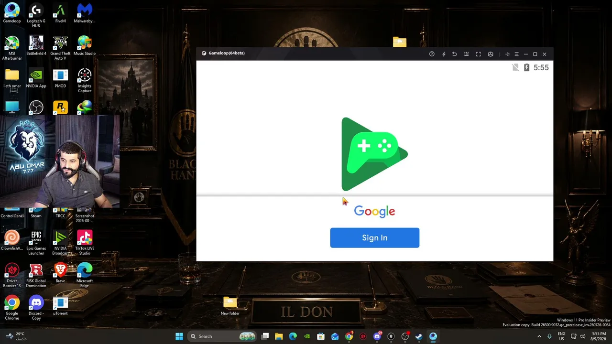The image size is (612, 344).
Task: Open the Gameloop hamburger menu
Action: [x=516, y=54]
